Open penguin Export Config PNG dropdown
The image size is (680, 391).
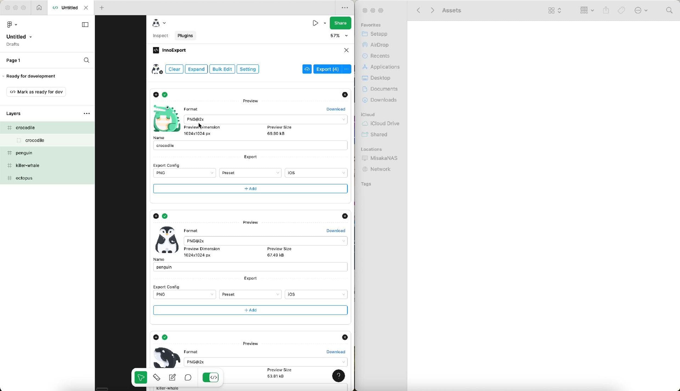click(x=184, y=294)
